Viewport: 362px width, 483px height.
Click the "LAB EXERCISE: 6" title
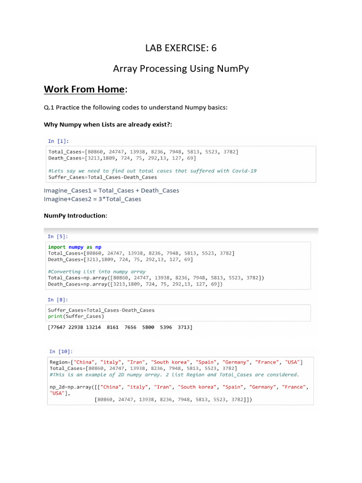click(x=181, y=48)
